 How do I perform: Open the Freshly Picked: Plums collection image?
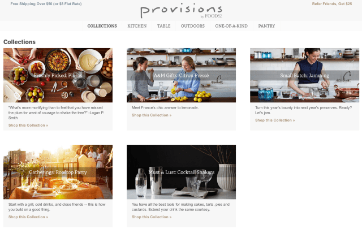[x=58, y=75]
